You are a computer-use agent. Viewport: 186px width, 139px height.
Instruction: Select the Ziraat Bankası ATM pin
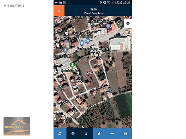(108, 26)
